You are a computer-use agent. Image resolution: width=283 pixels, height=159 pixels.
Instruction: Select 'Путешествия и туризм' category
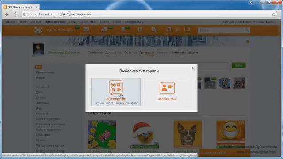pyautogui.click(x=50, y=145)
